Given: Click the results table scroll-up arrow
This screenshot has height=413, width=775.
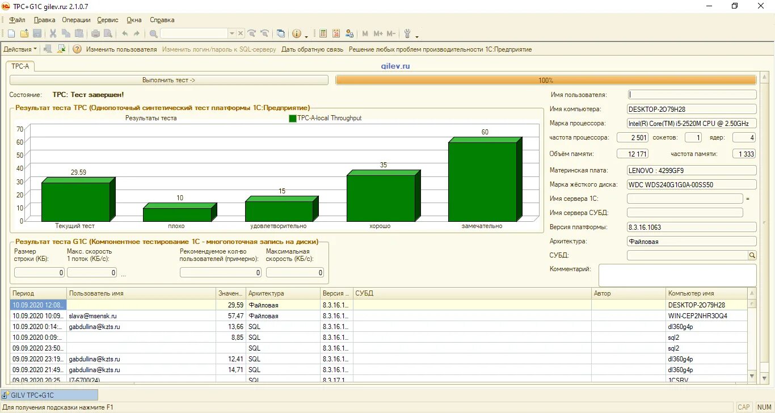Looking at the screenshot, I should point(752,293).
